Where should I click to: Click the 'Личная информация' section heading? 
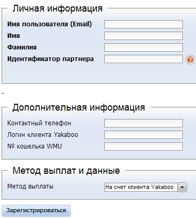57,8
